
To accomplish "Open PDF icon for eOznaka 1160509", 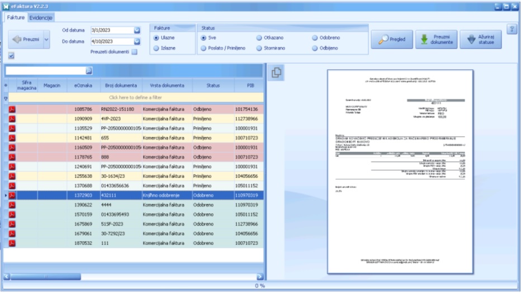I will [12, 147].
